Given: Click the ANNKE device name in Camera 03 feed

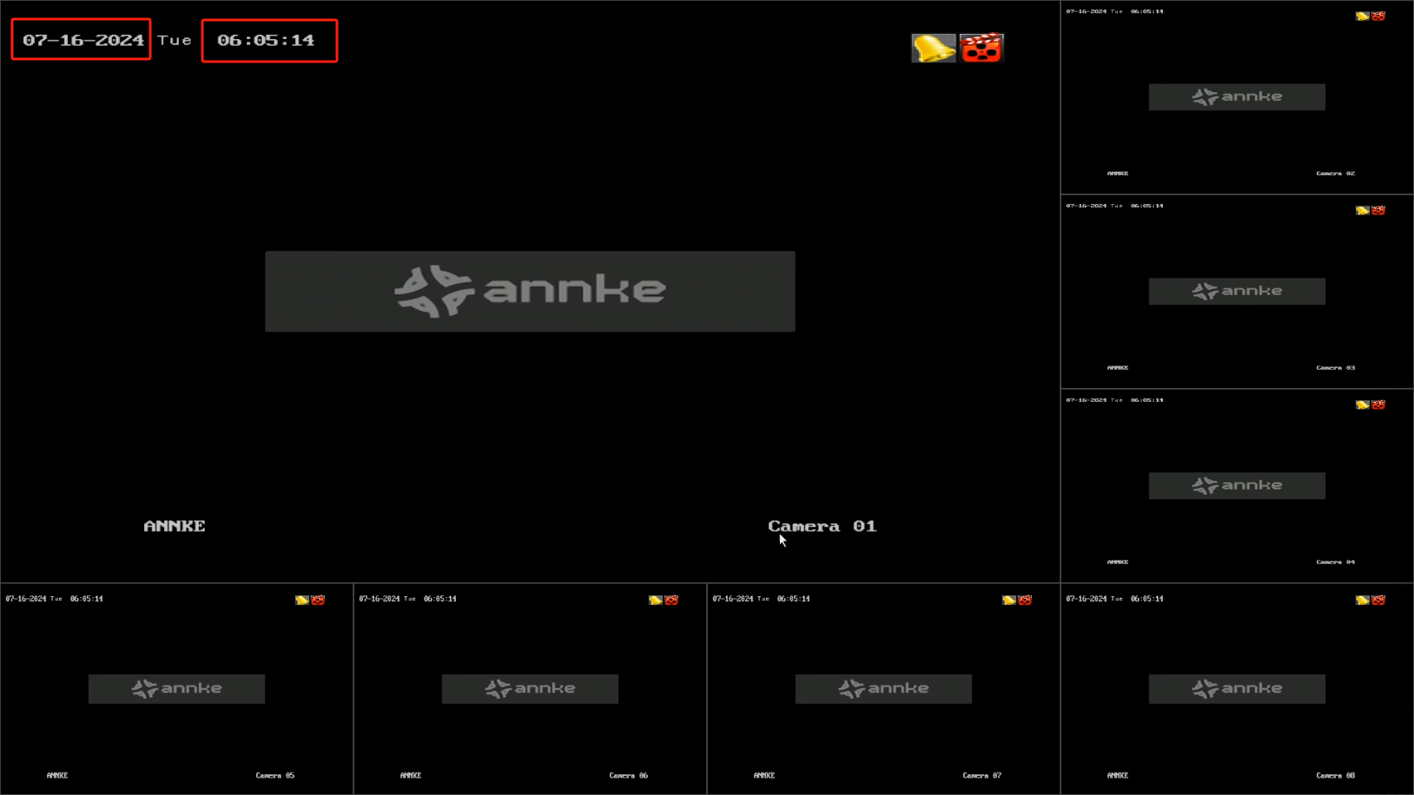Looking at the screenshot, I should click(1118, 368).
